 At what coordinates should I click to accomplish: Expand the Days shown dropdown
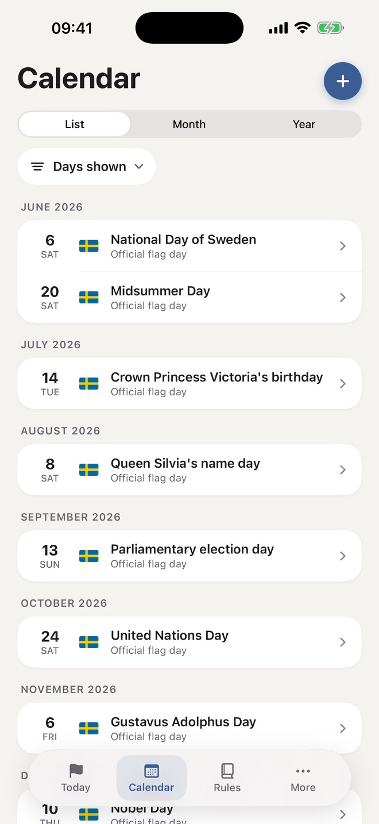(87, 167)
